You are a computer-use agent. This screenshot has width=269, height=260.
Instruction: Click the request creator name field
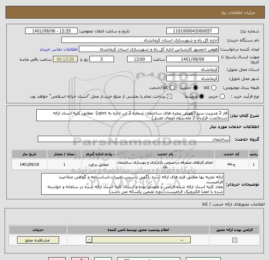(149, 49)
